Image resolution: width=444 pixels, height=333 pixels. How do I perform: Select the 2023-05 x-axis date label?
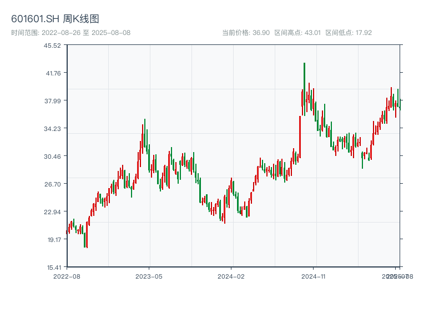coord(149,276)
